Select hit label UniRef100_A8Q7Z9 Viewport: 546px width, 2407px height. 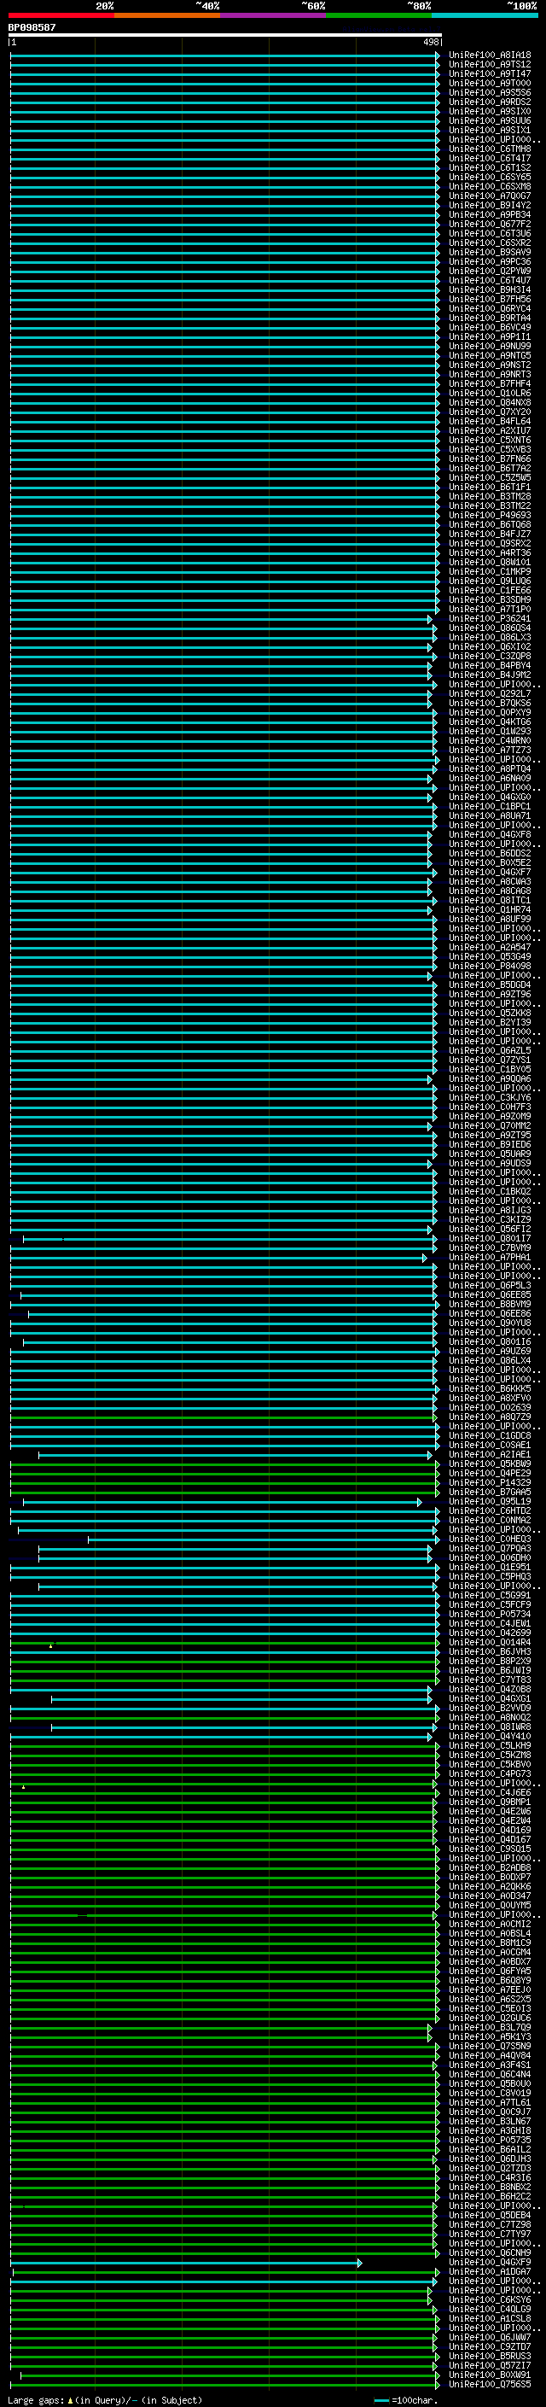pyautogui.click(x=490, y=1417)
